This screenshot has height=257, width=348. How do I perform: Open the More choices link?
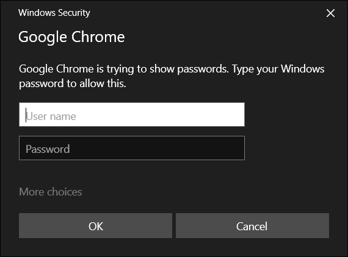[x=51, y=192]
